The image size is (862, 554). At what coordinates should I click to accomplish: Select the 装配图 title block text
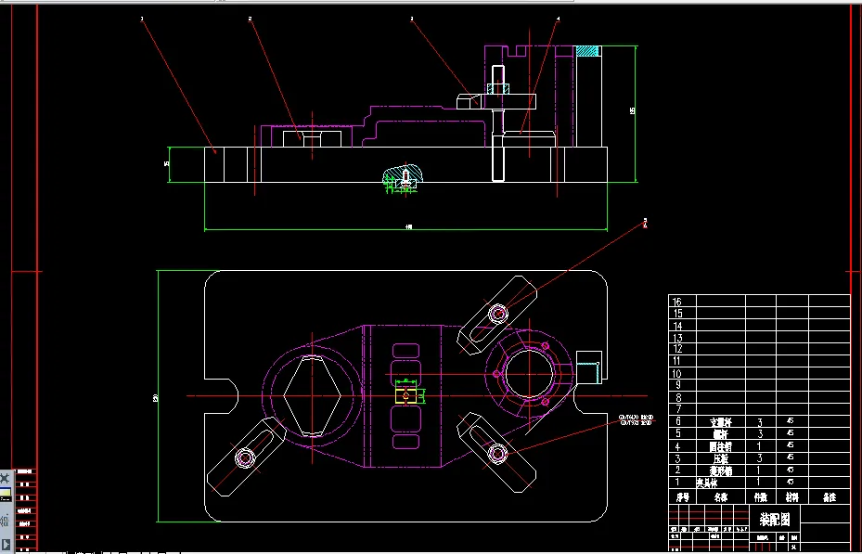(775, 519)
